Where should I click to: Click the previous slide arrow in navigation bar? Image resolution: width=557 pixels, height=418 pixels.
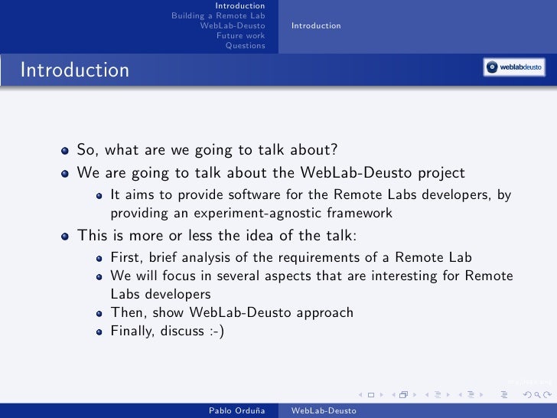(360, 394)
